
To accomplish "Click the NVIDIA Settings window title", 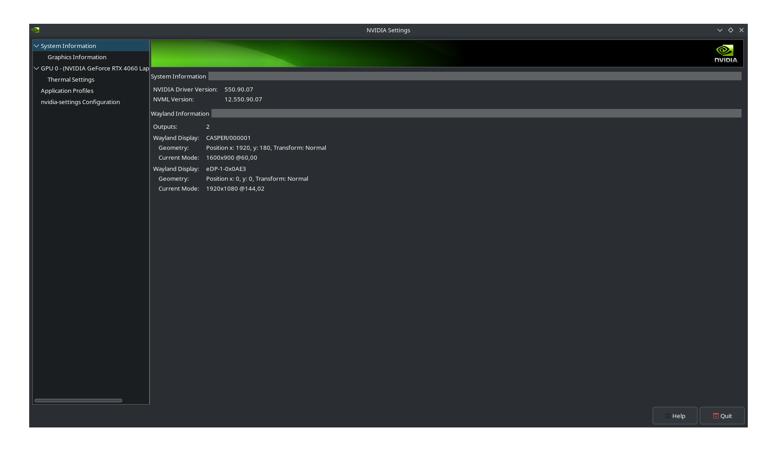I will [388, 30].
